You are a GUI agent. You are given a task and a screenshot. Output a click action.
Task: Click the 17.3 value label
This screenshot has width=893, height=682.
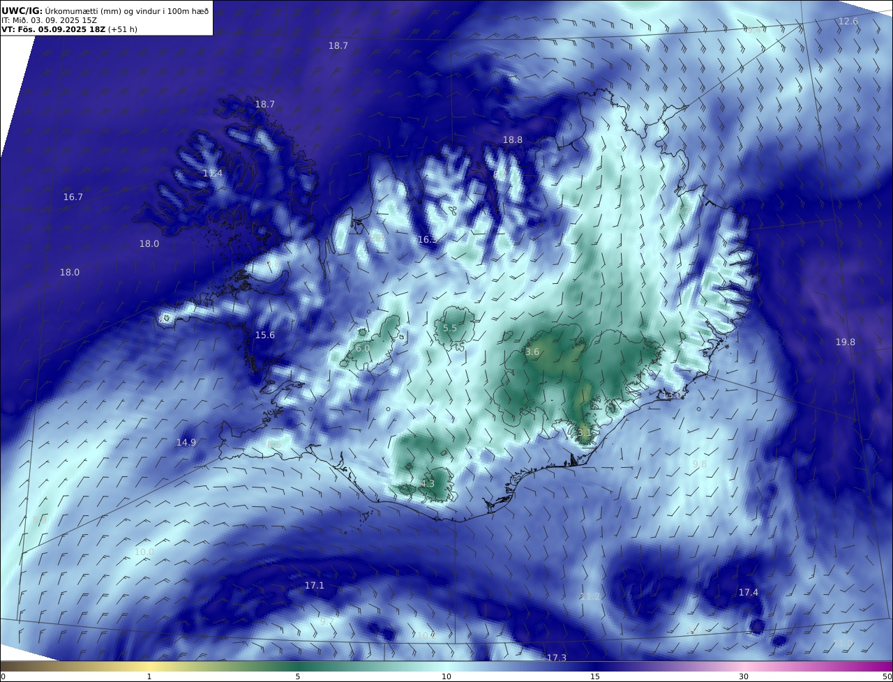(557, 658)
